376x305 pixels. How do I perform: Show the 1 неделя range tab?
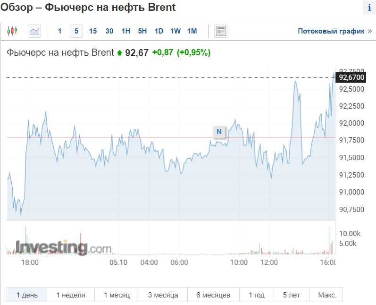click(71, 295)
